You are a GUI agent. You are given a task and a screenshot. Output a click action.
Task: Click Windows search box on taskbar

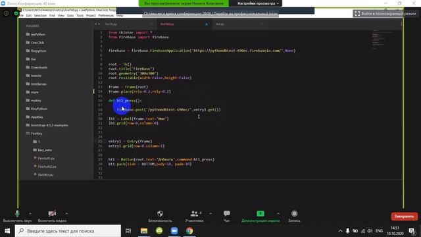tap(68, 231)
